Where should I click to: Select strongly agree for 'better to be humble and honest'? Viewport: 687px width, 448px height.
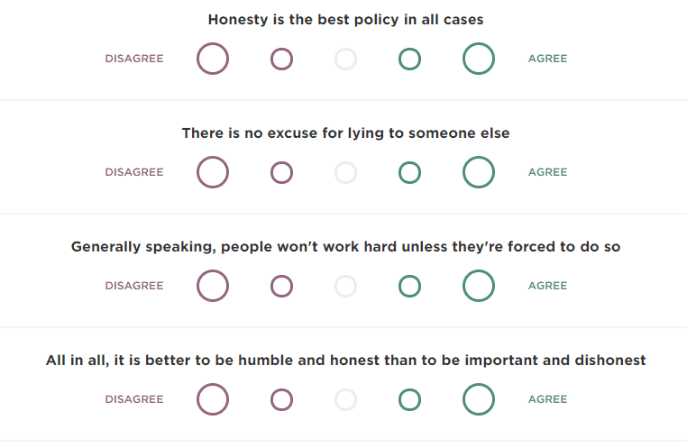point(479,399)
